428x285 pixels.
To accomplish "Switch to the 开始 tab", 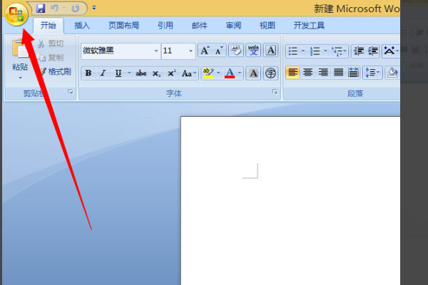I will click(x=49, y=26).
